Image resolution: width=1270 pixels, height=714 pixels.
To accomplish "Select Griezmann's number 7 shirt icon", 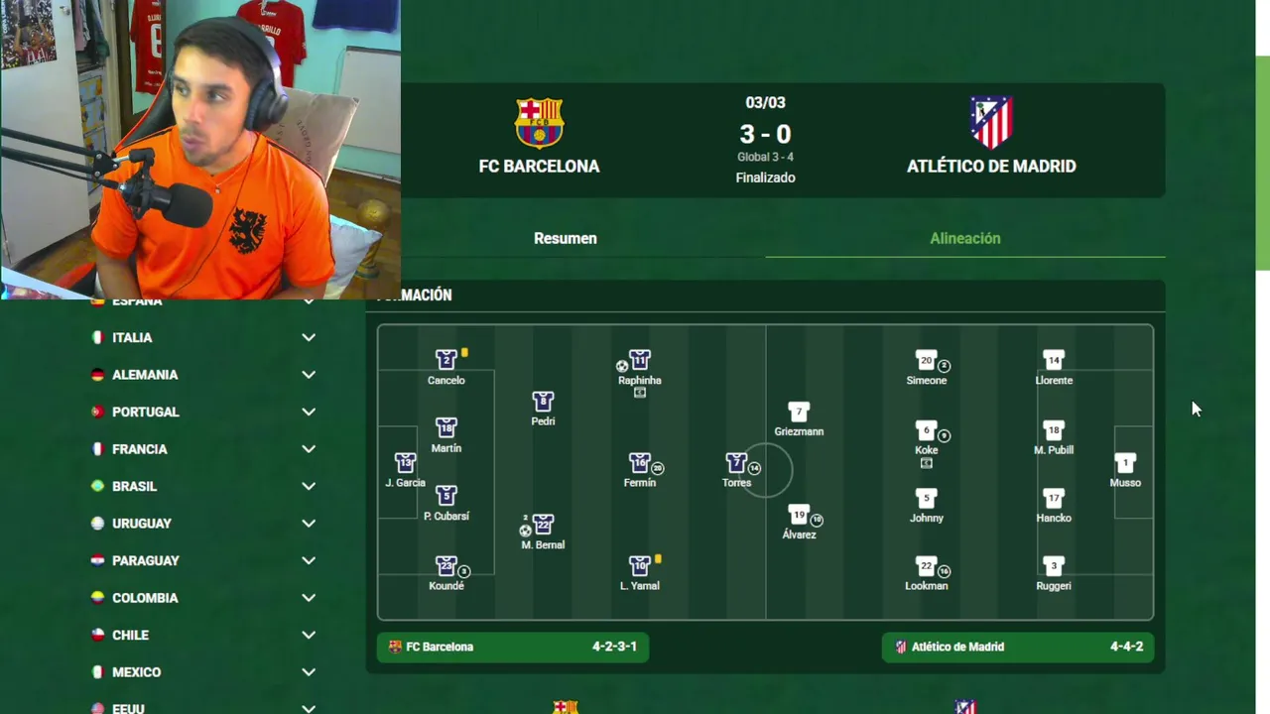I will (799, 412).
